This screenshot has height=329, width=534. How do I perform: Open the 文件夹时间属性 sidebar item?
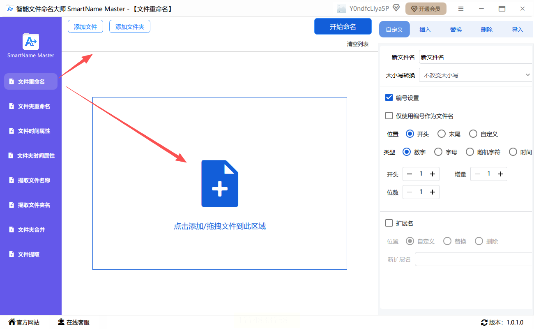(31, 155)
